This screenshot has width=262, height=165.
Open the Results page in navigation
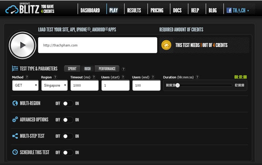pyautogui.click(x=134, y=10)
